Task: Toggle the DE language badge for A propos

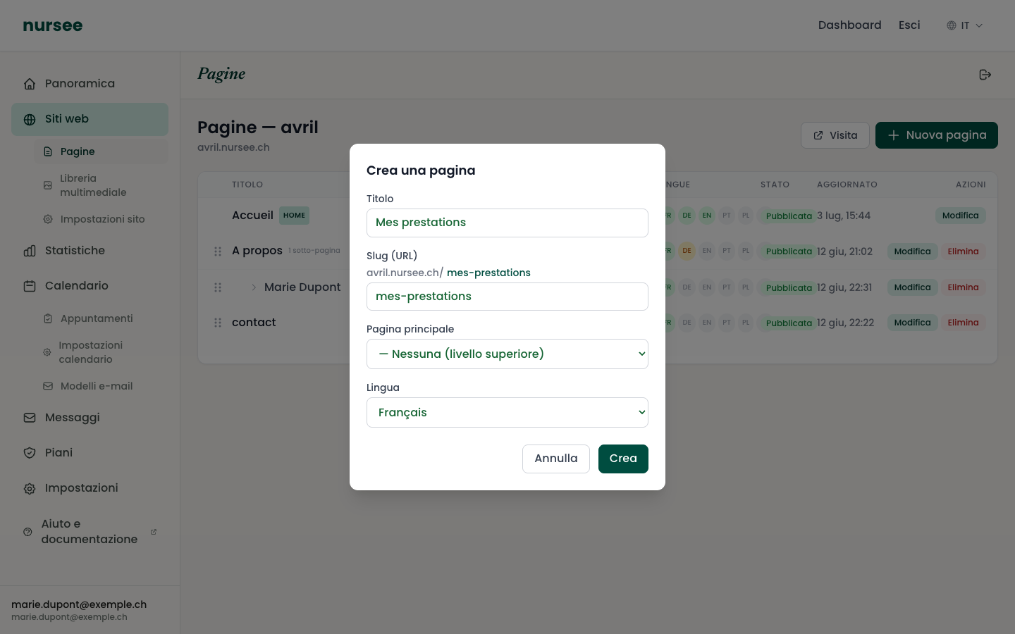Action: (687, 251)
